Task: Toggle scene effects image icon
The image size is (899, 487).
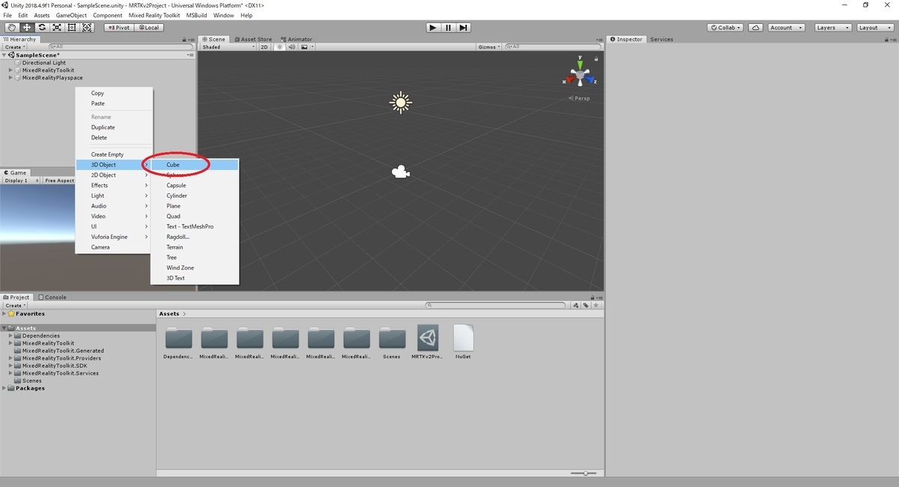Action: [304, 46]
